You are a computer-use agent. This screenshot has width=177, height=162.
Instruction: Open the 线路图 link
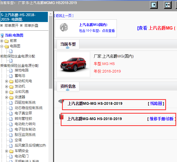click(156, 103)
